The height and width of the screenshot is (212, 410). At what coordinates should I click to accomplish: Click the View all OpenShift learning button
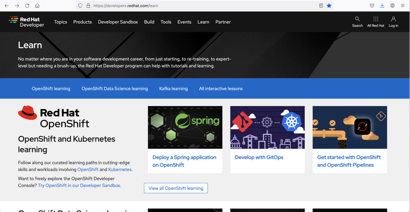pyautogui.click(x=176, y=188)
